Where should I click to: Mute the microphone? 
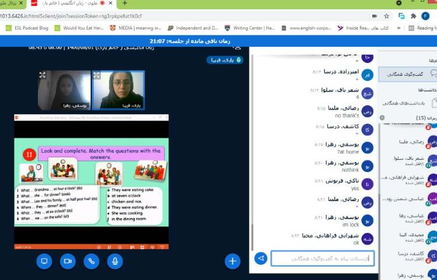[x=114, y=261]
